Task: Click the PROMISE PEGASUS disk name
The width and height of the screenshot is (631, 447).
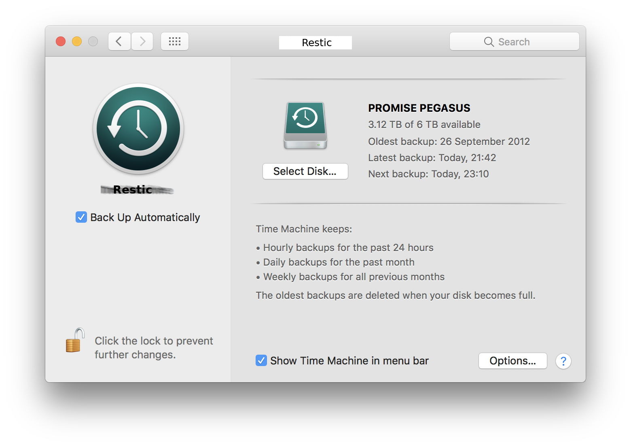Action: pos(419,108)
